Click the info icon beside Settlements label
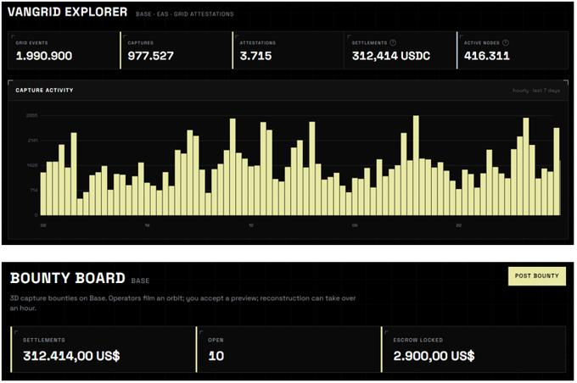 click(393, 42)
